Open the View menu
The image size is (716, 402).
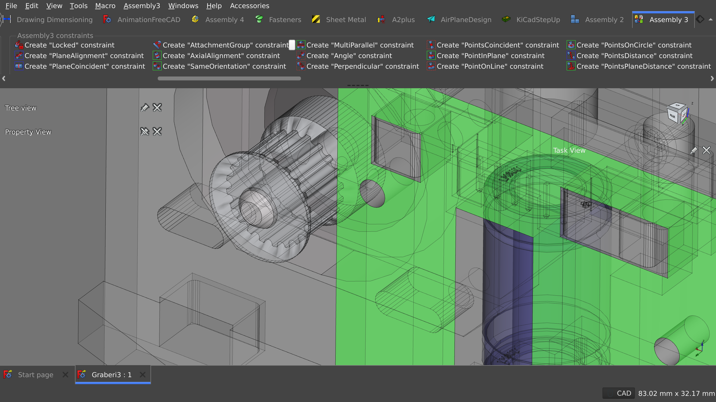[x=54, y=6]
